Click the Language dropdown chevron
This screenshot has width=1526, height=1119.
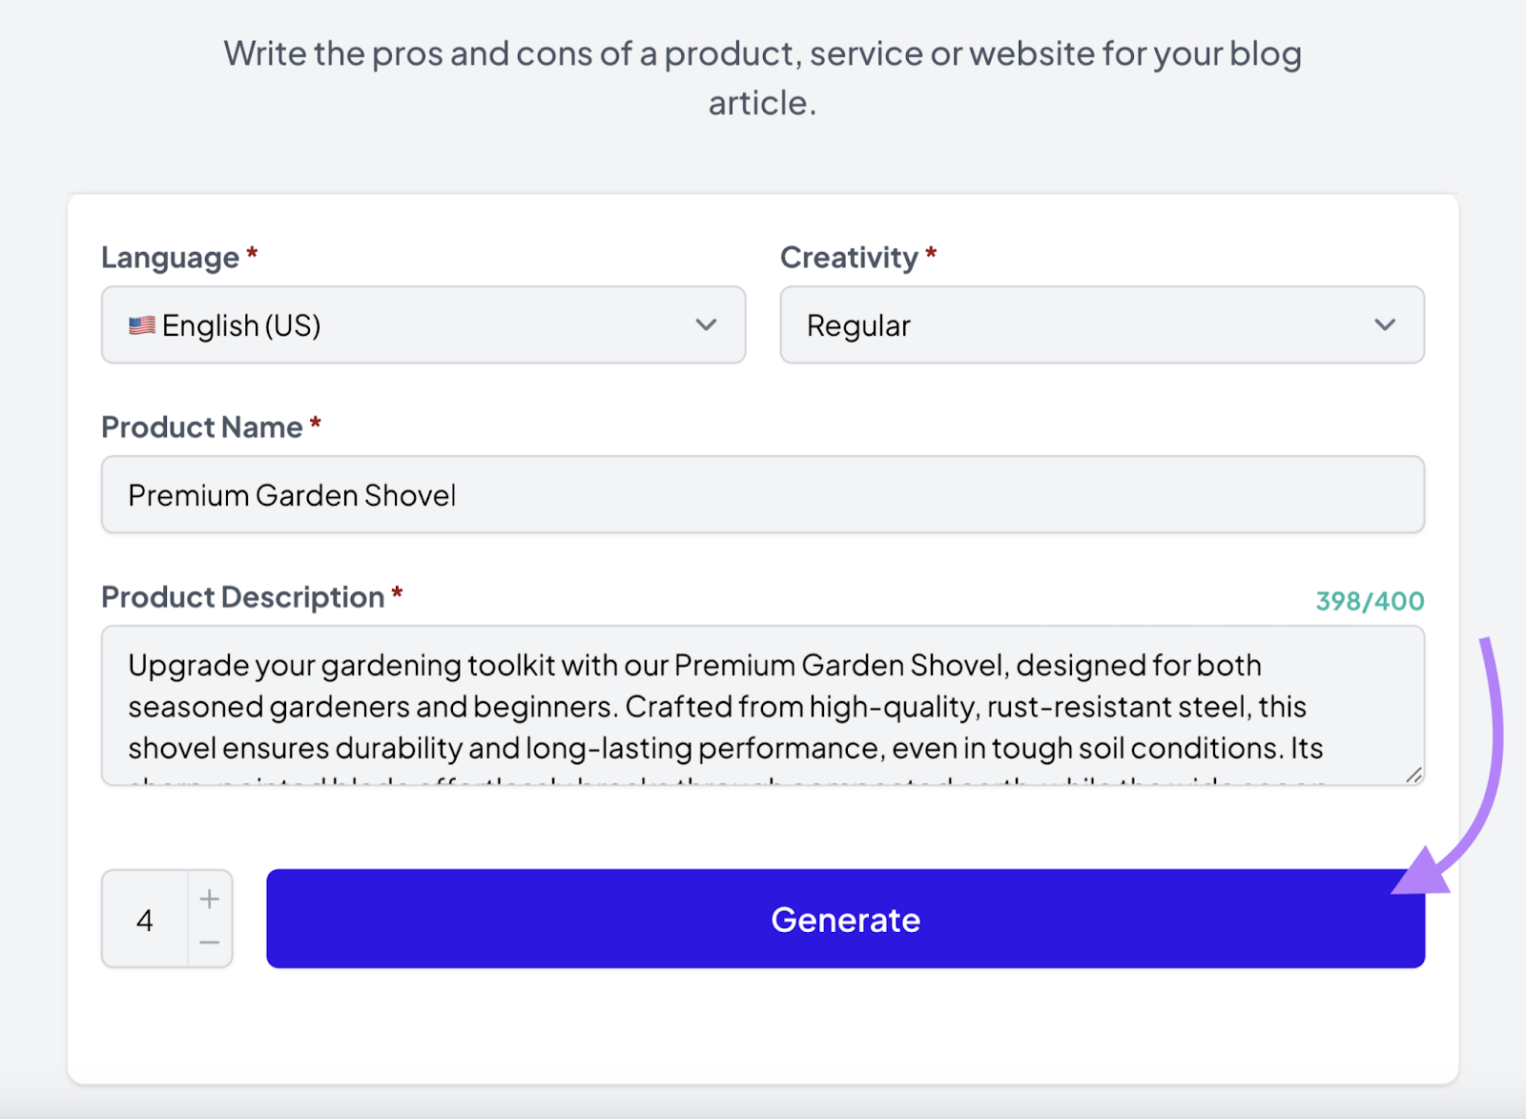coord(707,325)
